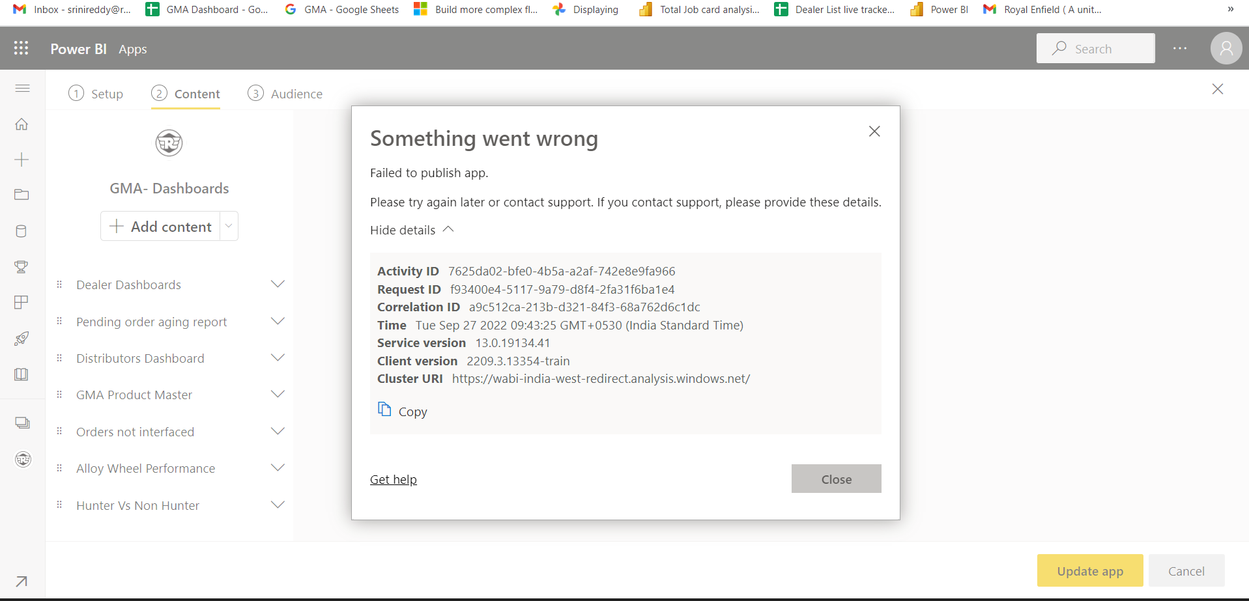The image size is (1249, 601).
Task: Toggle the hamburger navigation menu
Action: pyautogui.click(x=22, y=88)
